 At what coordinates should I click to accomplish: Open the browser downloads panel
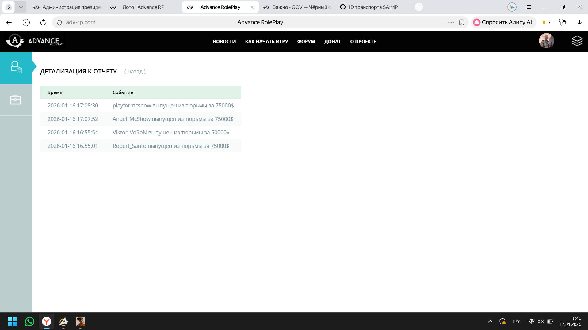[x=579, y=22]
